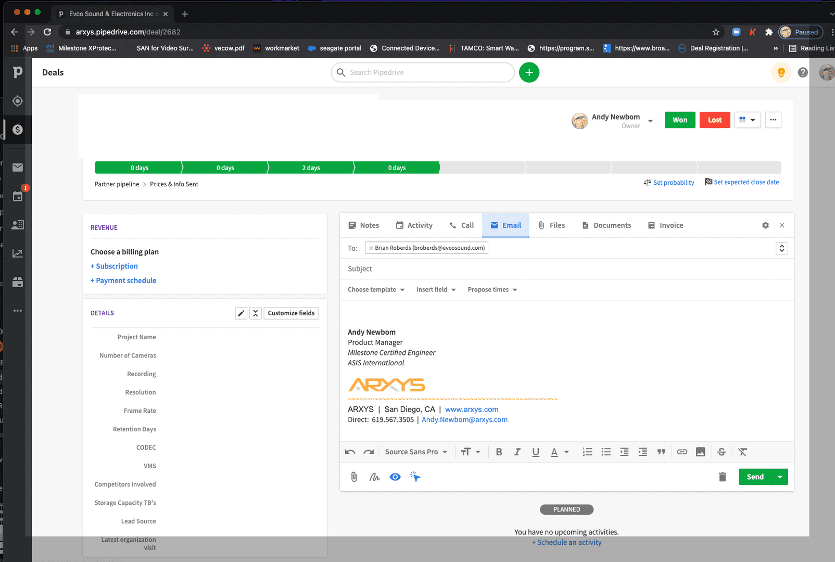
Task: Click the redo arrow in editor toolbar
Action: tap(369, 452)
